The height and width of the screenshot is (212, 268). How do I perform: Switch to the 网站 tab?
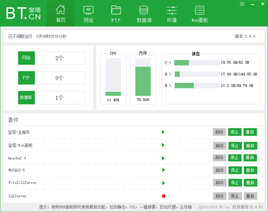pos(88,14)
